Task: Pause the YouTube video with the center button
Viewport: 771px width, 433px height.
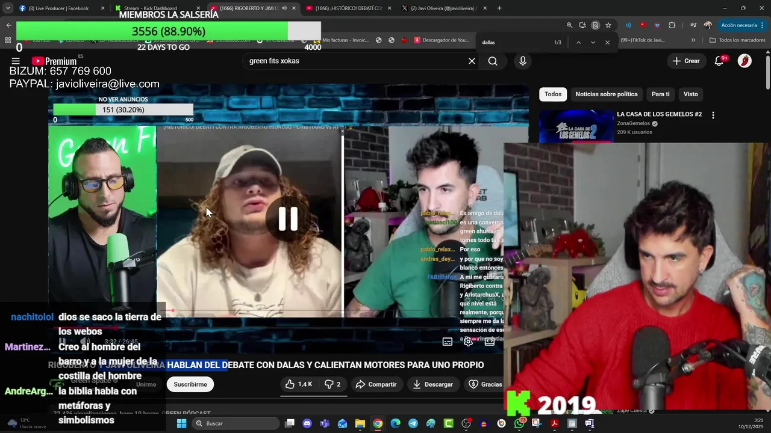Action: (288, 220)
